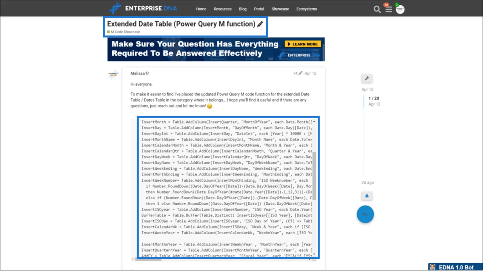Click the InsertMonthnYear code line
The height and width of the screenshot is (271, 483).
(x=227, y=244)
